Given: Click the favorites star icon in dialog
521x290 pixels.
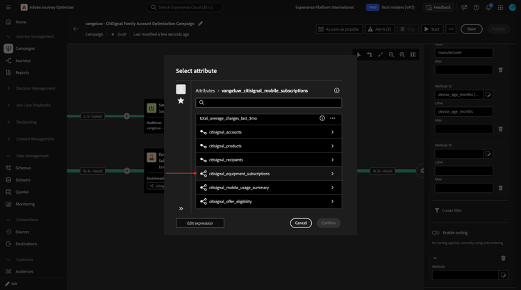Looking at the screenshot, I should 181,101.
